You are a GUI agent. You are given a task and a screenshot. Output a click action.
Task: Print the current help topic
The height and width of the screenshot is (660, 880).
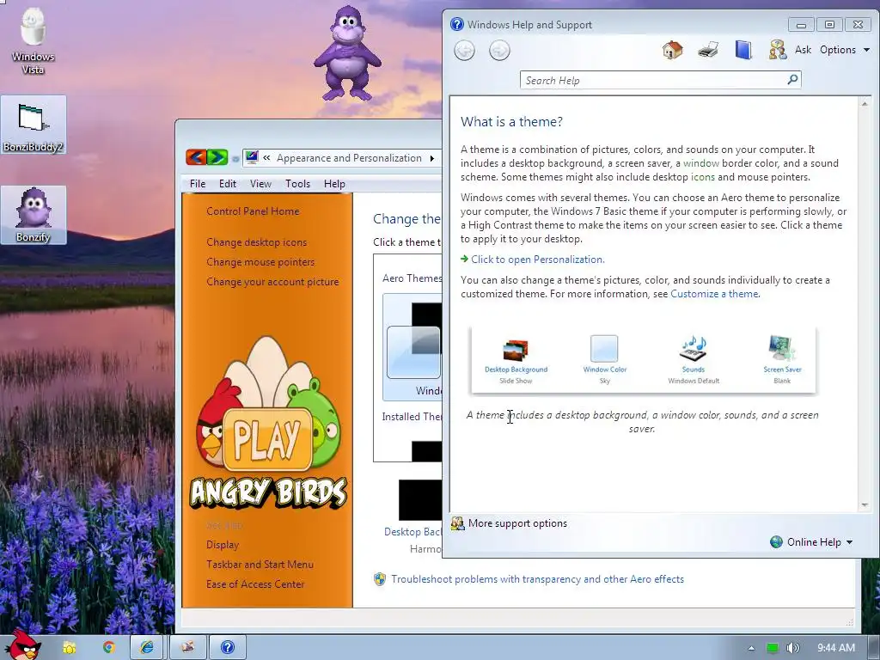click(708, 50)
